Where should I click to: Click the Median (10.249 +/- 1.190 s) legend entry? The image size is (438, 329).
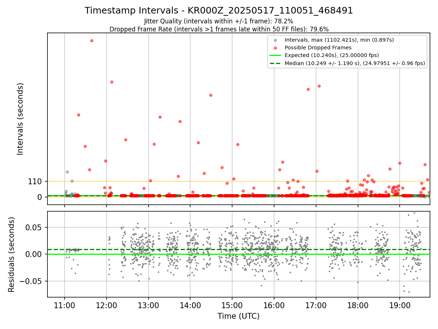pos(355,63)
